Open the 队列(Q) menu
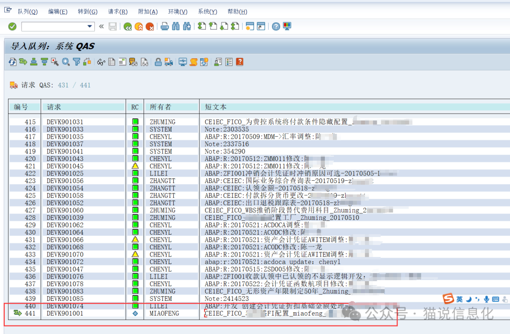Screen dimensions: 510x334 tap(27, 11)
